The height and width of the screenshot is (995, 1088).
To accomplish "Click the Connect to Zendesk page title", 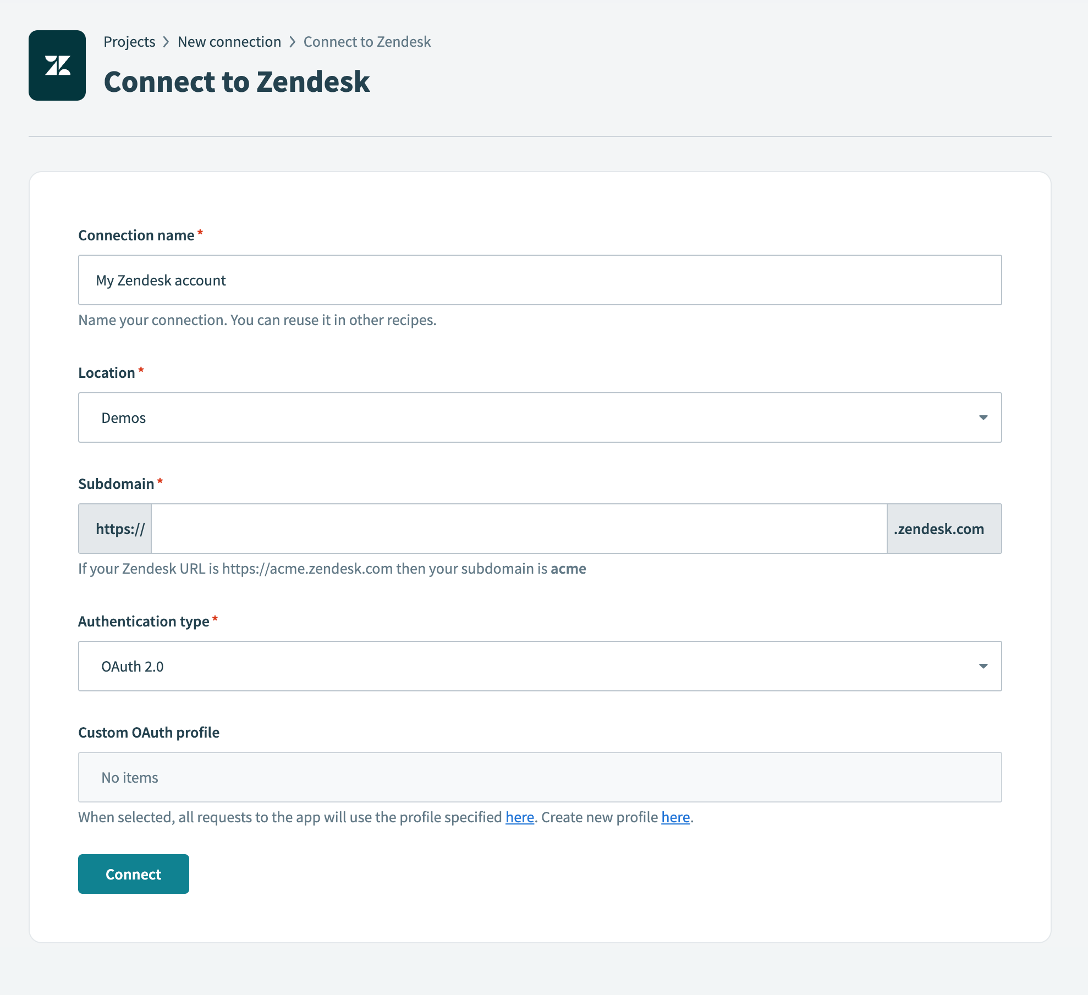I will (x=237, y=81).
